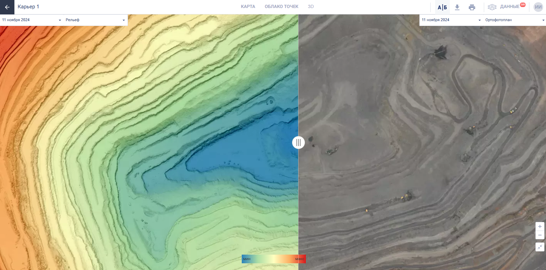This screenshot has height=270, width=546.
Task: Switch to the КАРТА tab
Action: point(248,6)
